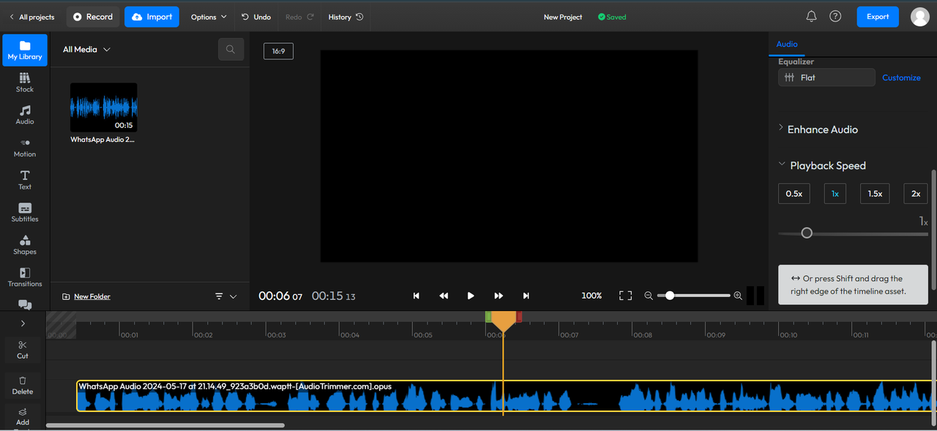Select the WhatsApp Audio clip on timeline
The image size is (937, 431).
coord(505,396)
